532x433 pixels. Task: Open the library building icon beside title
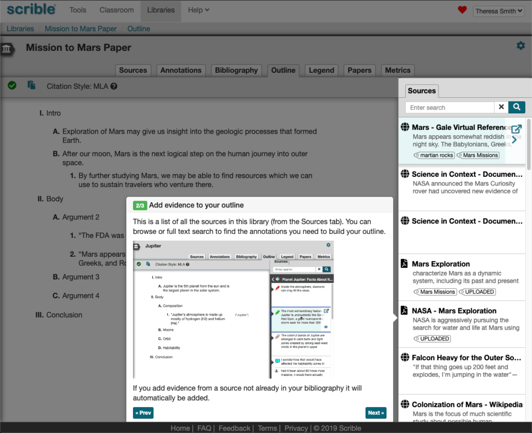click(x=6, y=49)
